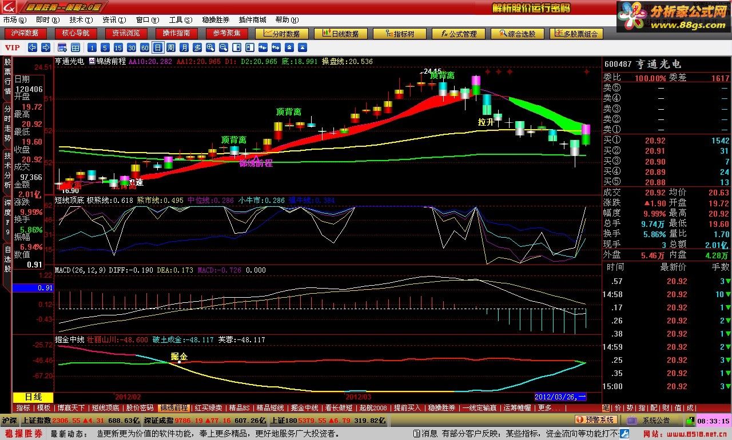Viewport: 732px width, 440px height.
Task: Click the compress chart horizontally icon
Action: pyautogui.click(x=263, y=47)
